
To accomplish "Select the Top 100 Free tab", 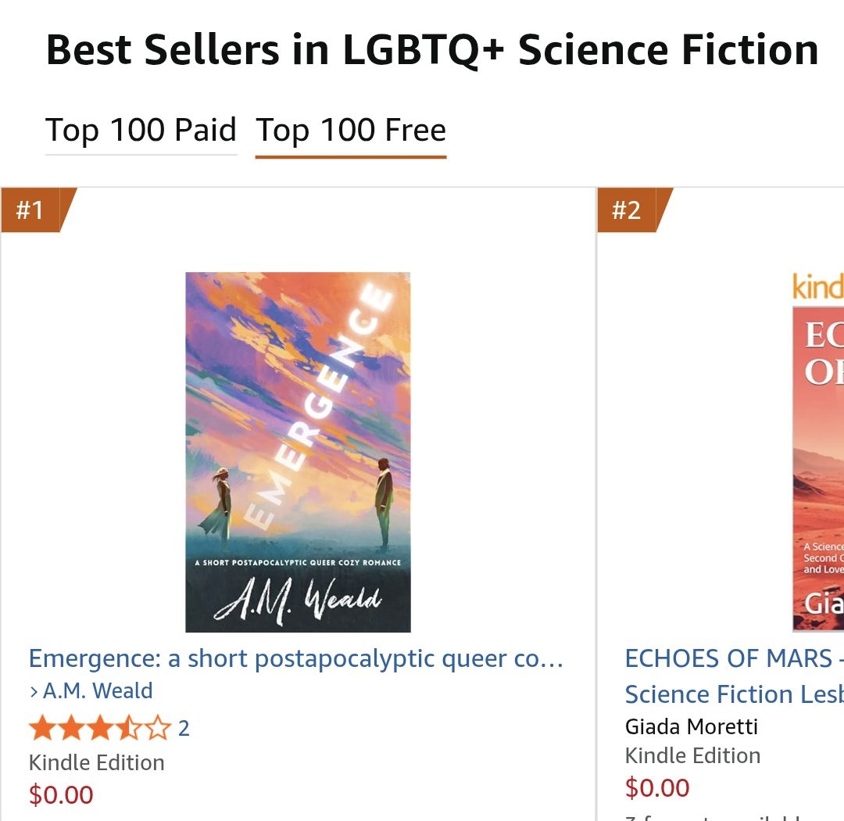I will 351,131.
